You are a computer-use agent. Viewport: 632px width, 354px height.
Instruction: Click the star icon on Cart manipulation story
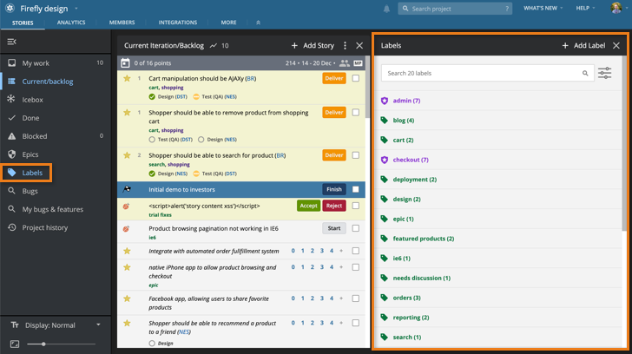127,79
